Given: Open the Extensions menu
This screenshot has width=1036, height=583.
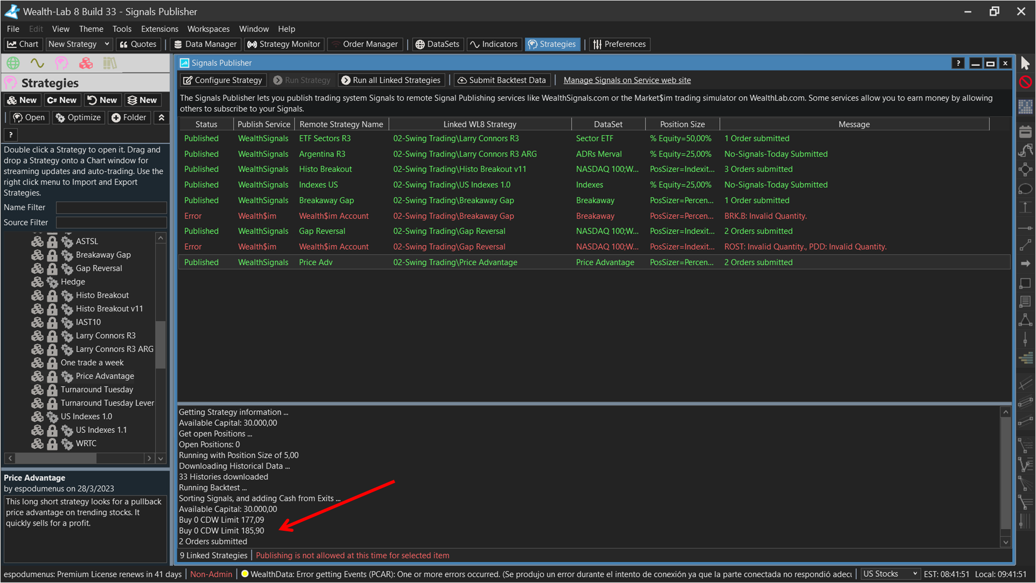Looking at the screenshot, I should [159, 29].
